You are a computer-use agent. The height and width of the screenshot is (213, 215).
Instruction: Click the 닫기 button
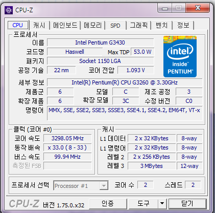pyautogui.click(x=187, y=203)
